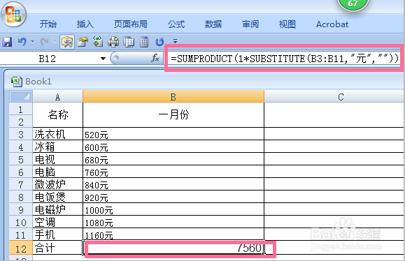
Task: Expand the Name Box dropdown arrow
Action: coord(103,59)
